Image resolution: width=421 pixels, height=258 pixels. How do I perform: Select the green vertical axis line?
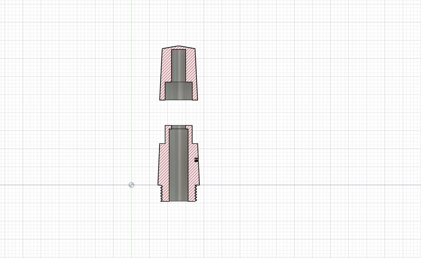tap(132, 87)
